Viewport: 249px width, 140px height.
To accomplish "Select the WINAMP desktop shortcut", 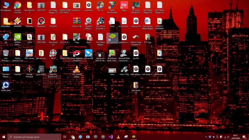I will (18, 22).
